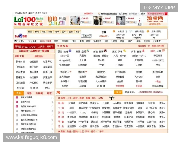The width and height of the screenshot is (181, 145).
Task: Click the Taobao search input field
Action: (87, 92)
